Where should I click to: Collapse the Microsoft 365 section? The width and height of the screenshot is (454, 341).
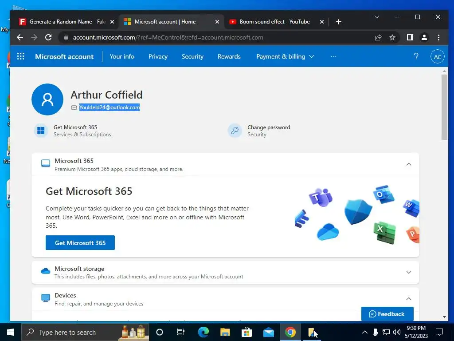click(x=408, y=164)
